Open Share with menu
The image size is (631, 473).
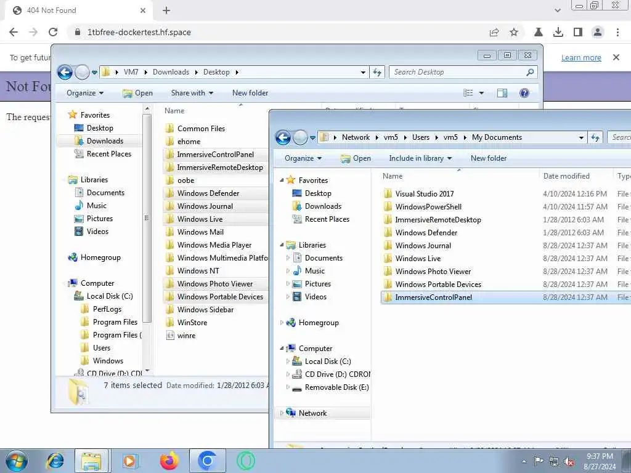tap(192, 93)
